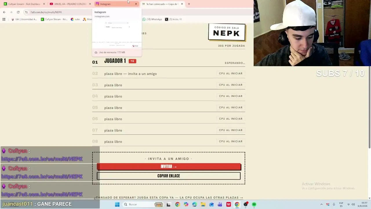Close the ANUEL AA YouTube tab
This screenshot has width=371, height=209.
point(90,4)
